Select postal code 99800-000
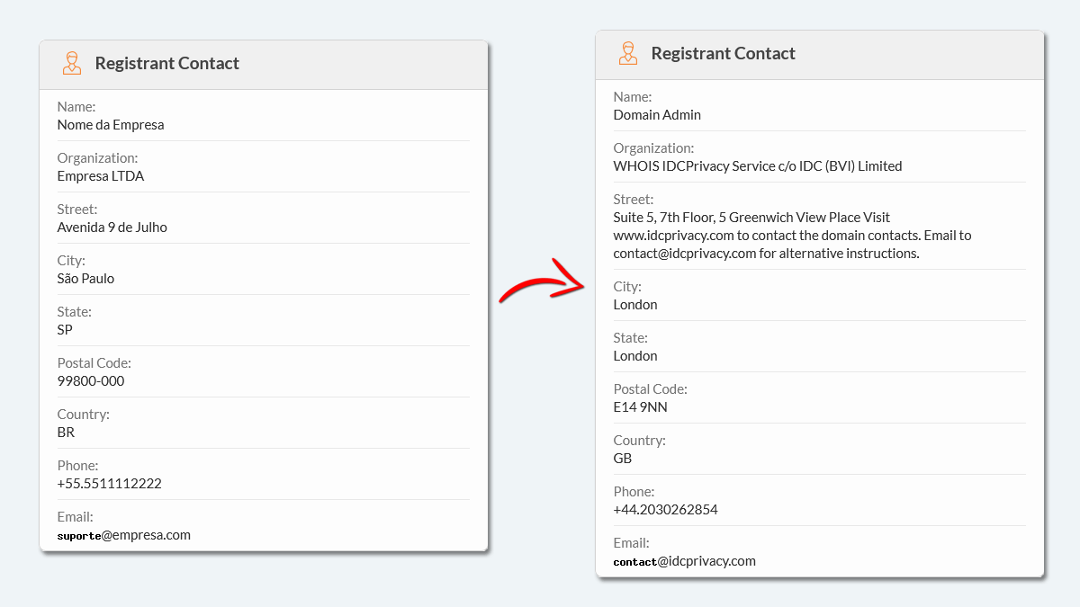Image resolution: width=1080 pixels, height=607 pixels. (x=91, y=381)
